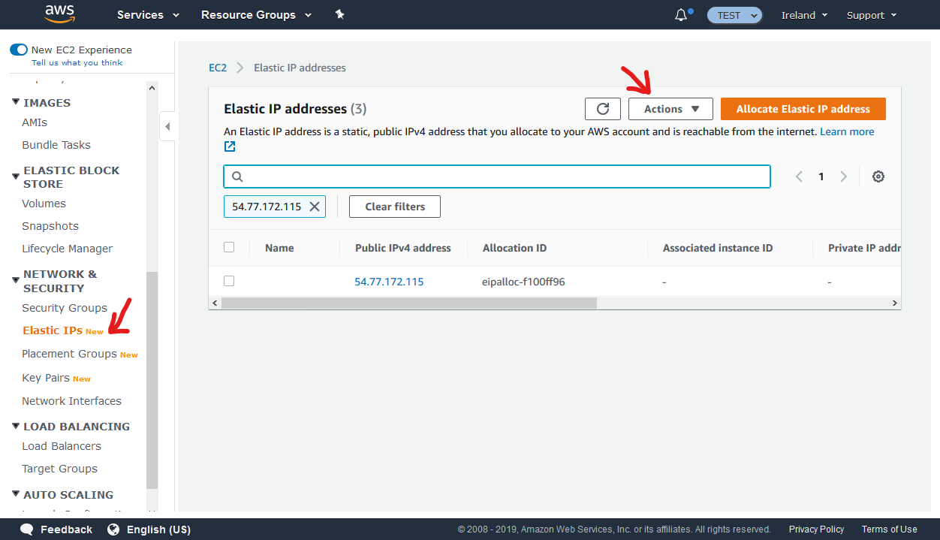940x540 pixels.
Task: Open the Services menu
Action: (149, 15)
